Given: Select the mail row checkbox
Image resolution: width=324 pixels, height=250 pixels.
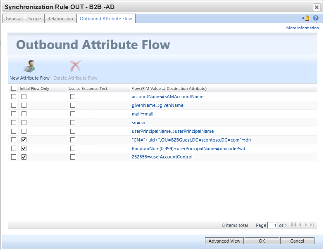Looking at the screenshot, I should pyautogui.click(x=14, y=114).
